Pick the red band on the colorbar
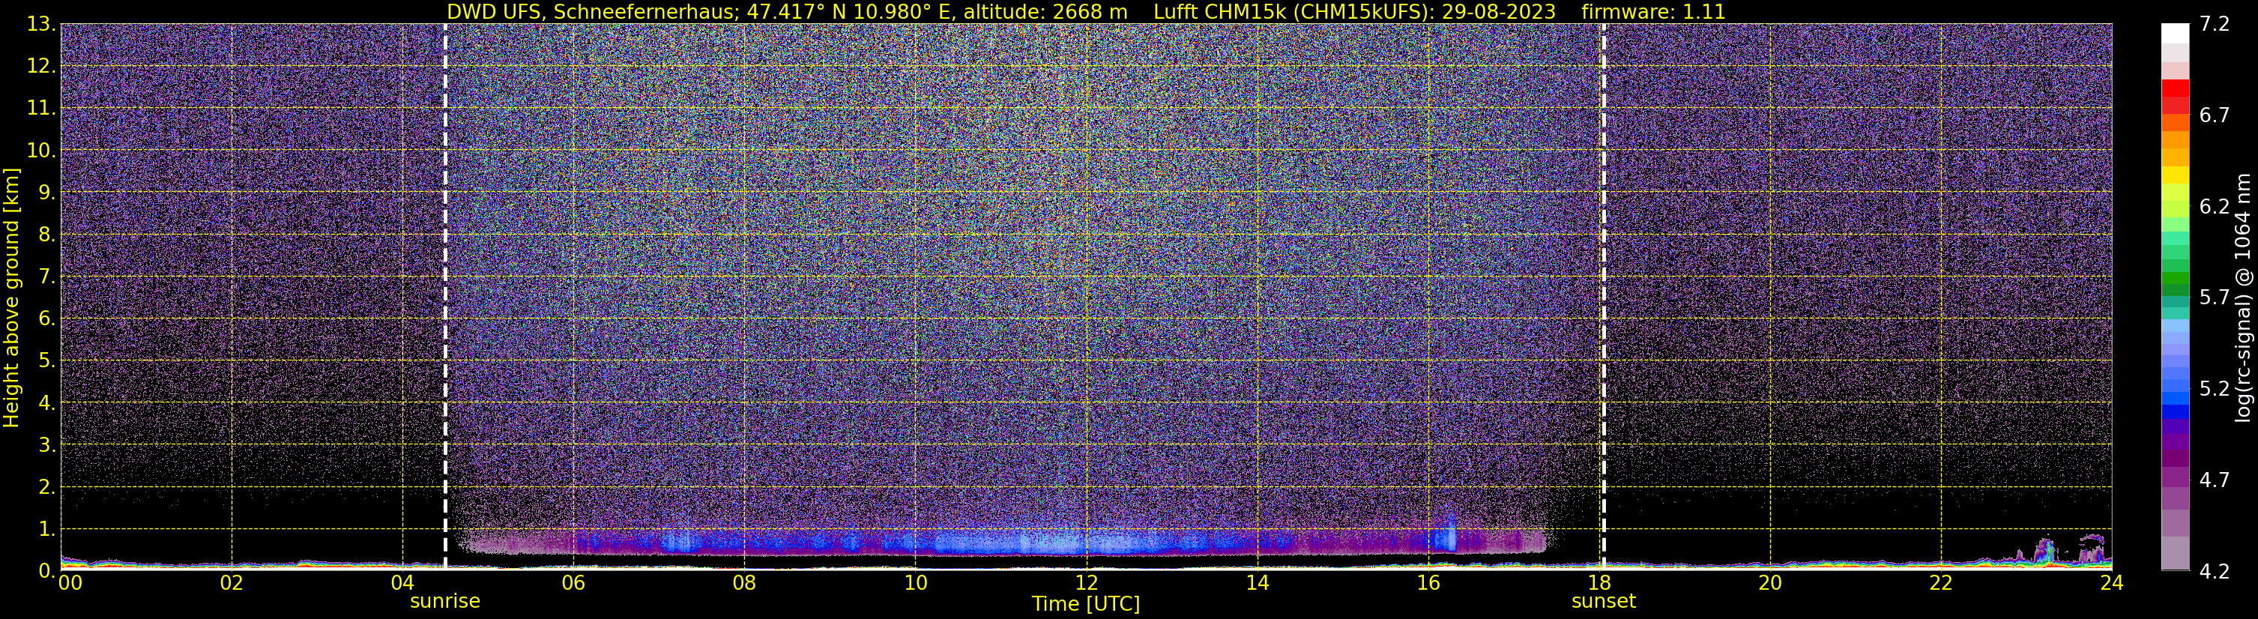Screen dimensions: 2258x619 tap(2175, 88)
